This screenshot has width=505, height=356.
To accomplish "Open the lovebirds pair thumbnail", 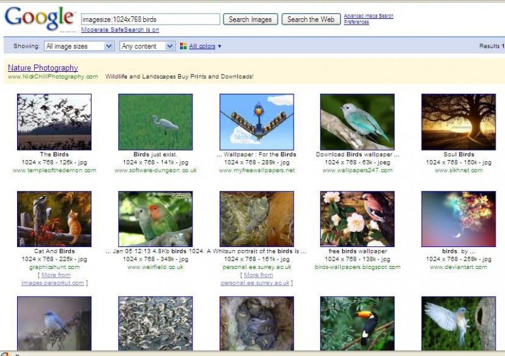I will coord(155,219).
